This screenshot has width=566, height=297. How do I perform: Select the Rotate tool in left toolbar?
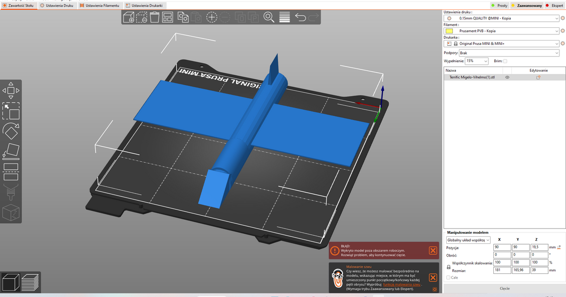click(x=11, y=131)
